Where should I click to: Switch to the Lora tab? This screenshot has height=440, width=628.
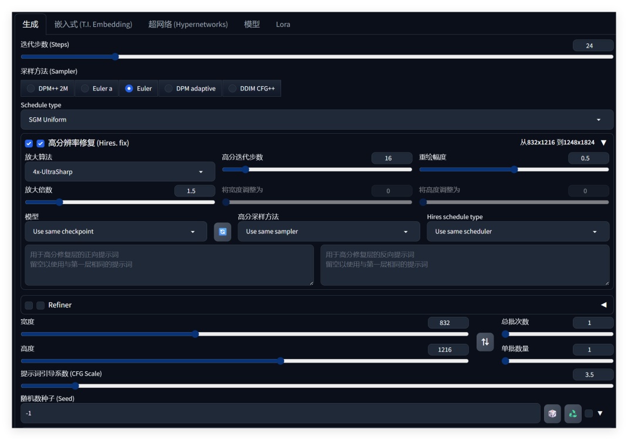coord(283,25)
